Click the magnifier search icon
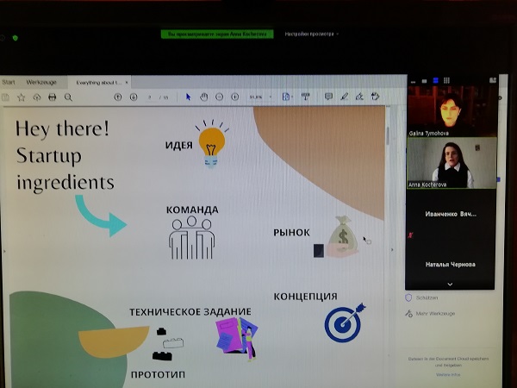Image resolution: width=517 pixels, height=388 pixels. (x=68, y=97)
